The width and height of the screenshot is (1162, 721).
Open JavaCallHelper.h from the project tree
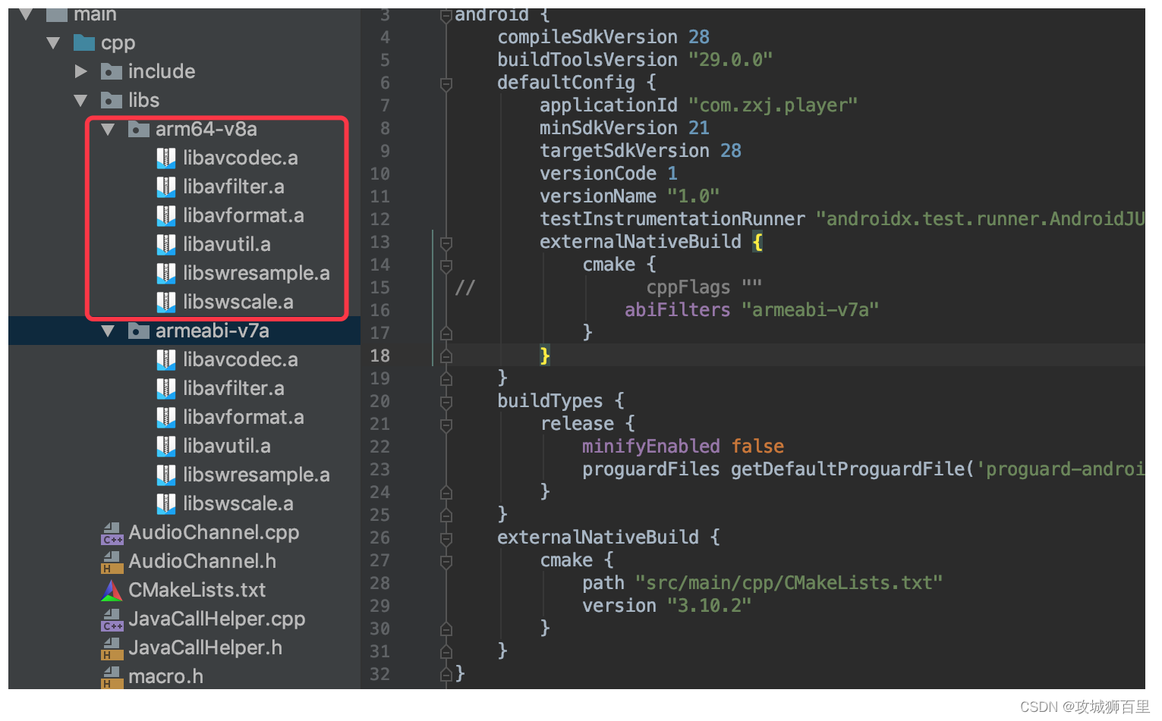(206, 647)
